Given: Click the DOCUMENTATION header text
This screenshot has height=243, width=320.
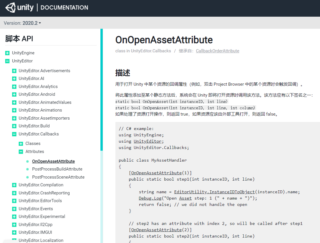Looking at the screenshot, I should pyautogui.click(x=64, y=7).
